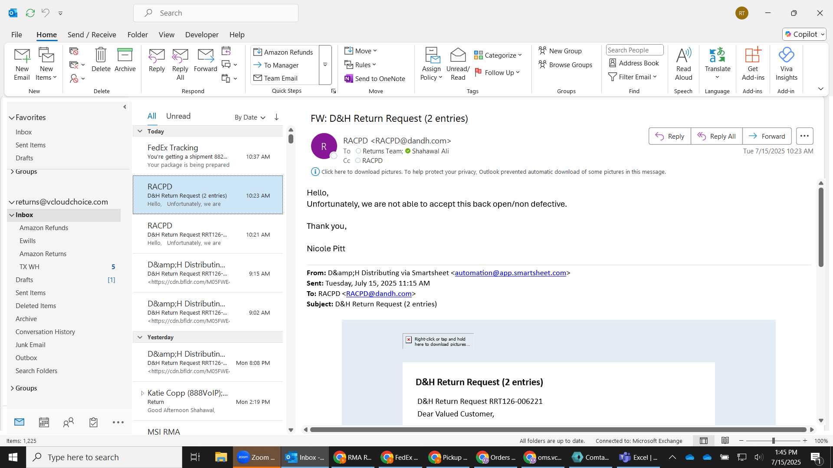Toggle Unread/Read status
The height and width of the screenshot is (468, 833).
point(458,64)
